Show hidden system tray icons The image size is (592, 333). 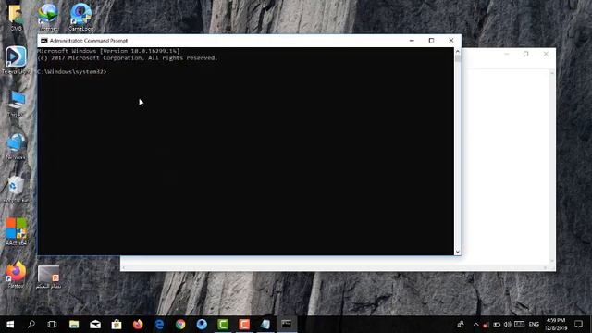(475, 325)
